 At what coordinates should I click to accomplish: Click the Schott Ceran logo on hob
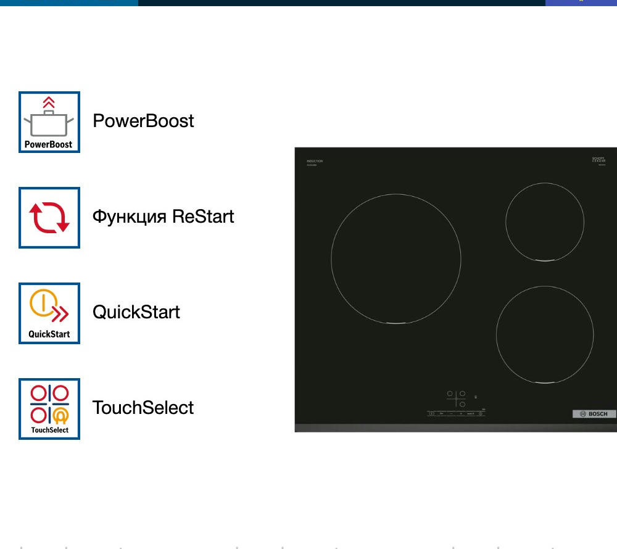598,160
